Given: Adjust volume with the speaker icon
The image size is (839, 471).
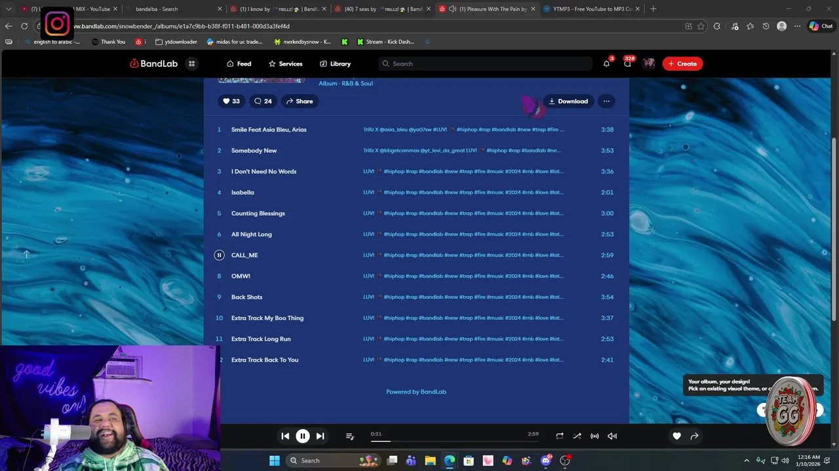Looking at the screenshot, I should tap(612, 436).
